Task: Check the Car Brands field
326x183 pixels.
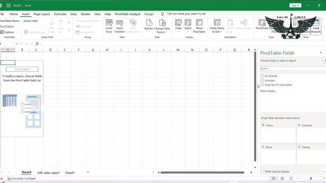Action: pyautogui.click(x=262, y=76)
